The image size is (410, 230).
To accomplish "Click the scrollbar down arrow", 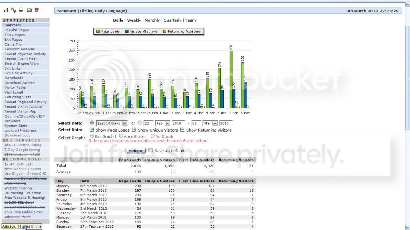I will [407, 227].
